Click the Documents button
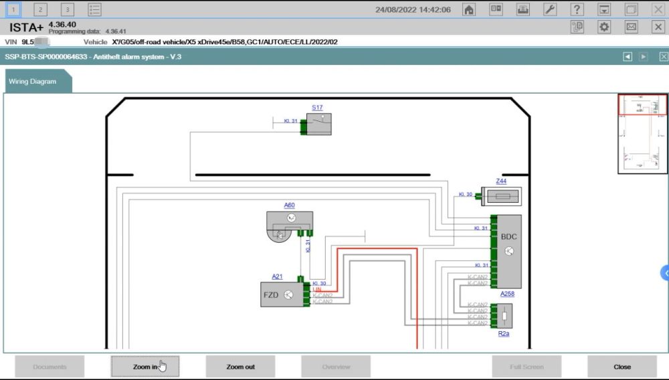The width and height of the screenshot is (669, 380). click(x=50, y=367)
